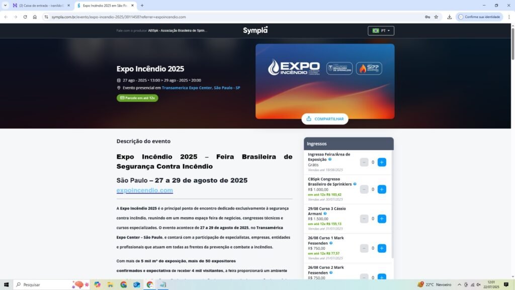The image size is (515, 290).
Task: Open File Explorer from the taskbar
Action: click(110, 284)
